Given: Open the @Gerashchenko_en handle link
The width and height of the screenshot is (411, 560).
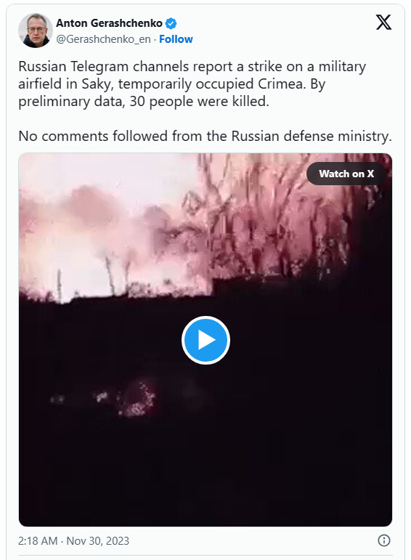Looking at the screenshot, I should (103, 39).
